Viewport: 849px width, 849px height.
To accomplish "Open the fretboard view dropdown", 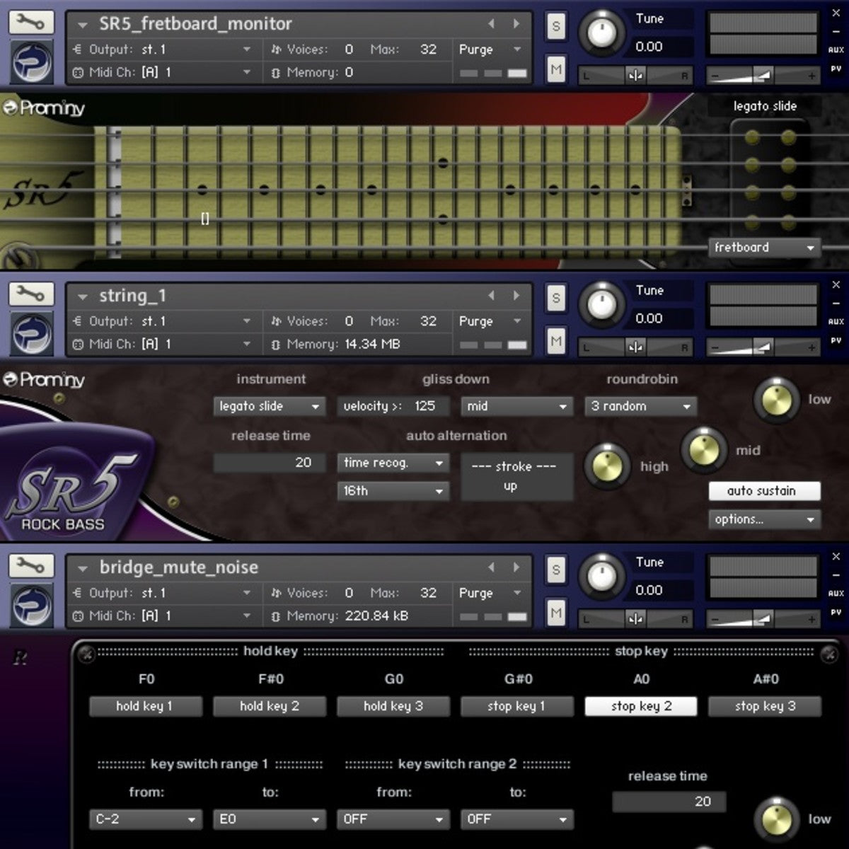I will (763, 248).
